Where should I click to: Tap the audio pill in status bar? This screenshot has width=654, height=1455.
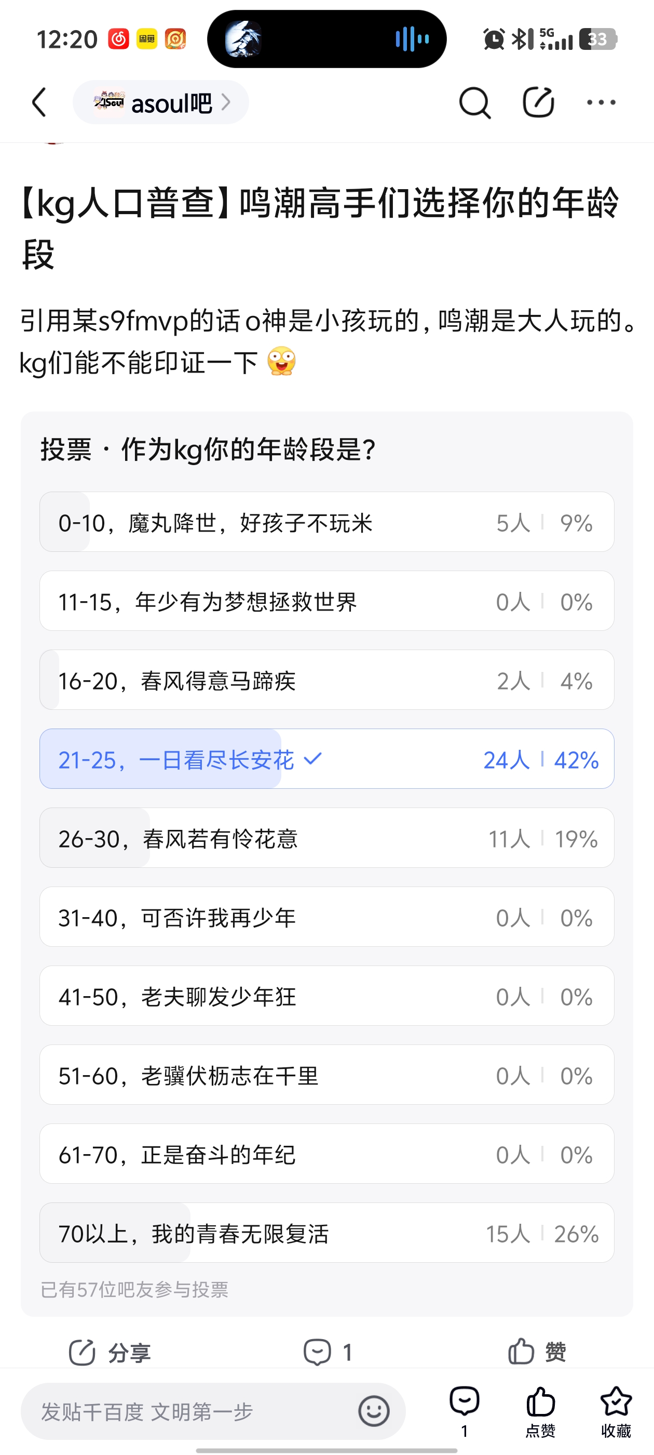[x=326, y=39]
